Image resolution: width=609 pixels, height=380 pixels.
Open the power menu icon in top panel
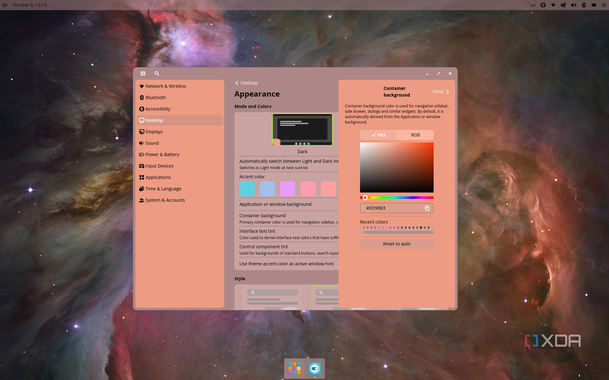point(604,5)
